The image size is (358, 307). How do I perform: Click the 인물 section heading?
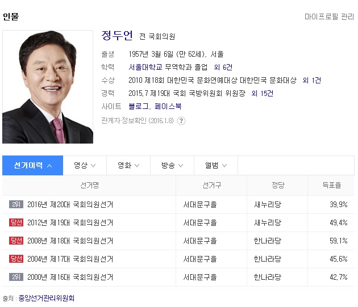click(10, 16)
